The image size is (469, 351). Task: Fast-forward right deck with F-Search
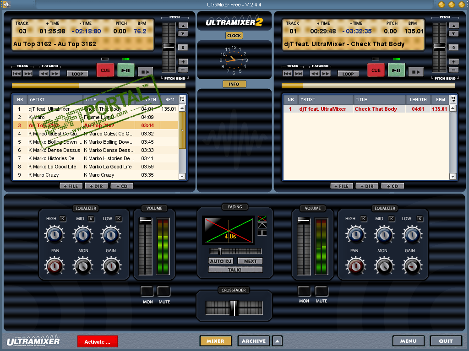(326, 74)
